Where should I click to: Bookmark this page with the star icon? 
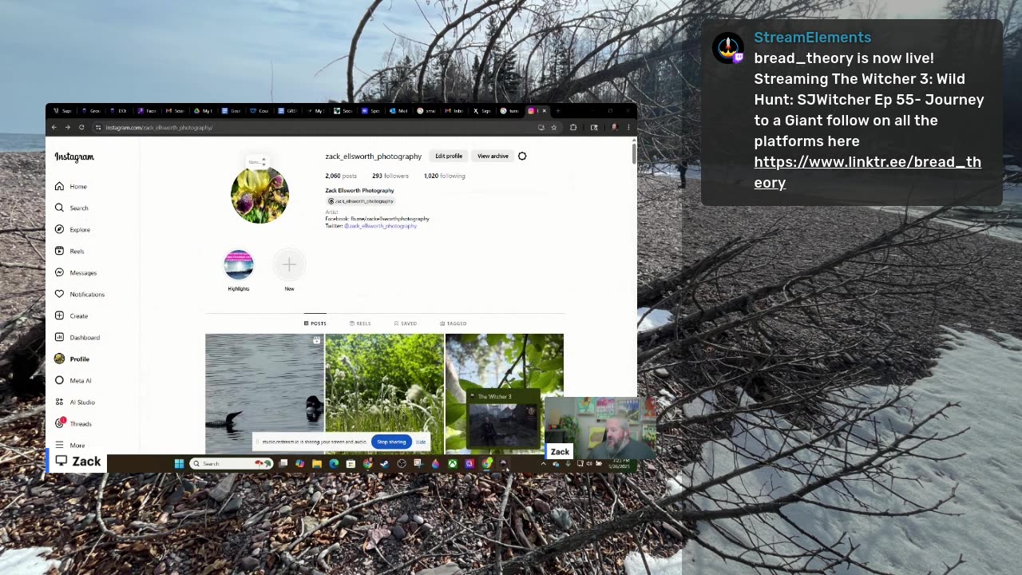coord(553,128)
